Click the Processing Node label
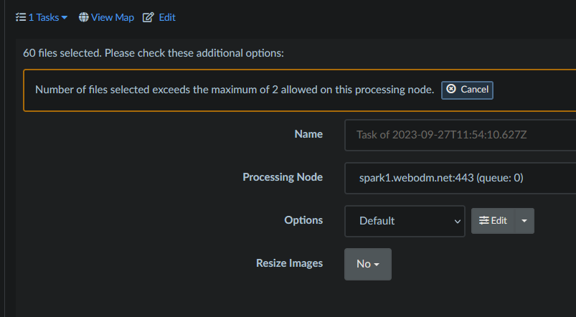 coord(283,177)
